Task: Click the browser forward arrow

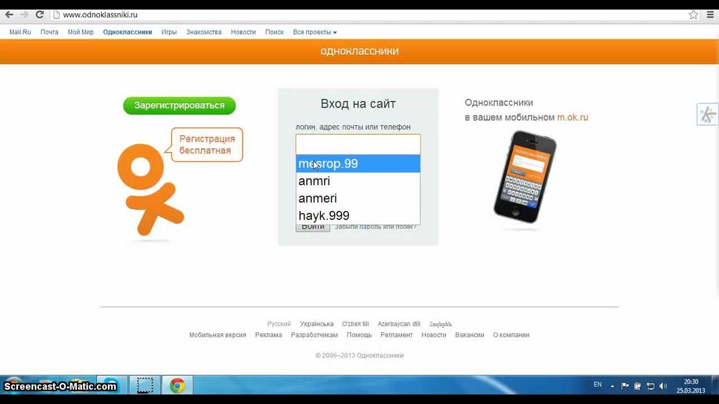Action: coord(24,15)
